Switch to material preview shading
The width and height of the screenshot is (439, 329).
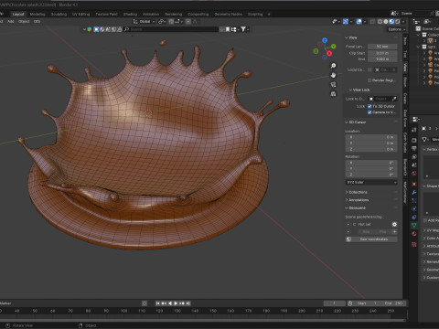(x=391, y=21)
